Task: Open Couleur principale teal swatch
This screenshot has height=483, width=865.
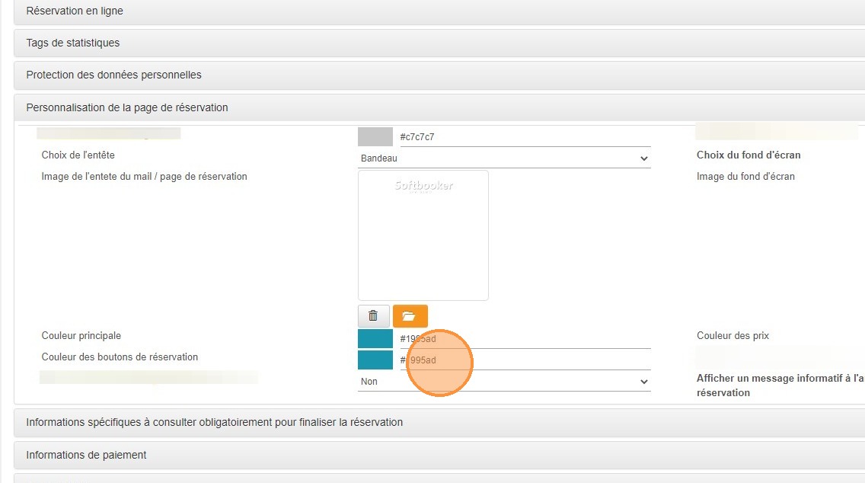Action: coord(375,338)
